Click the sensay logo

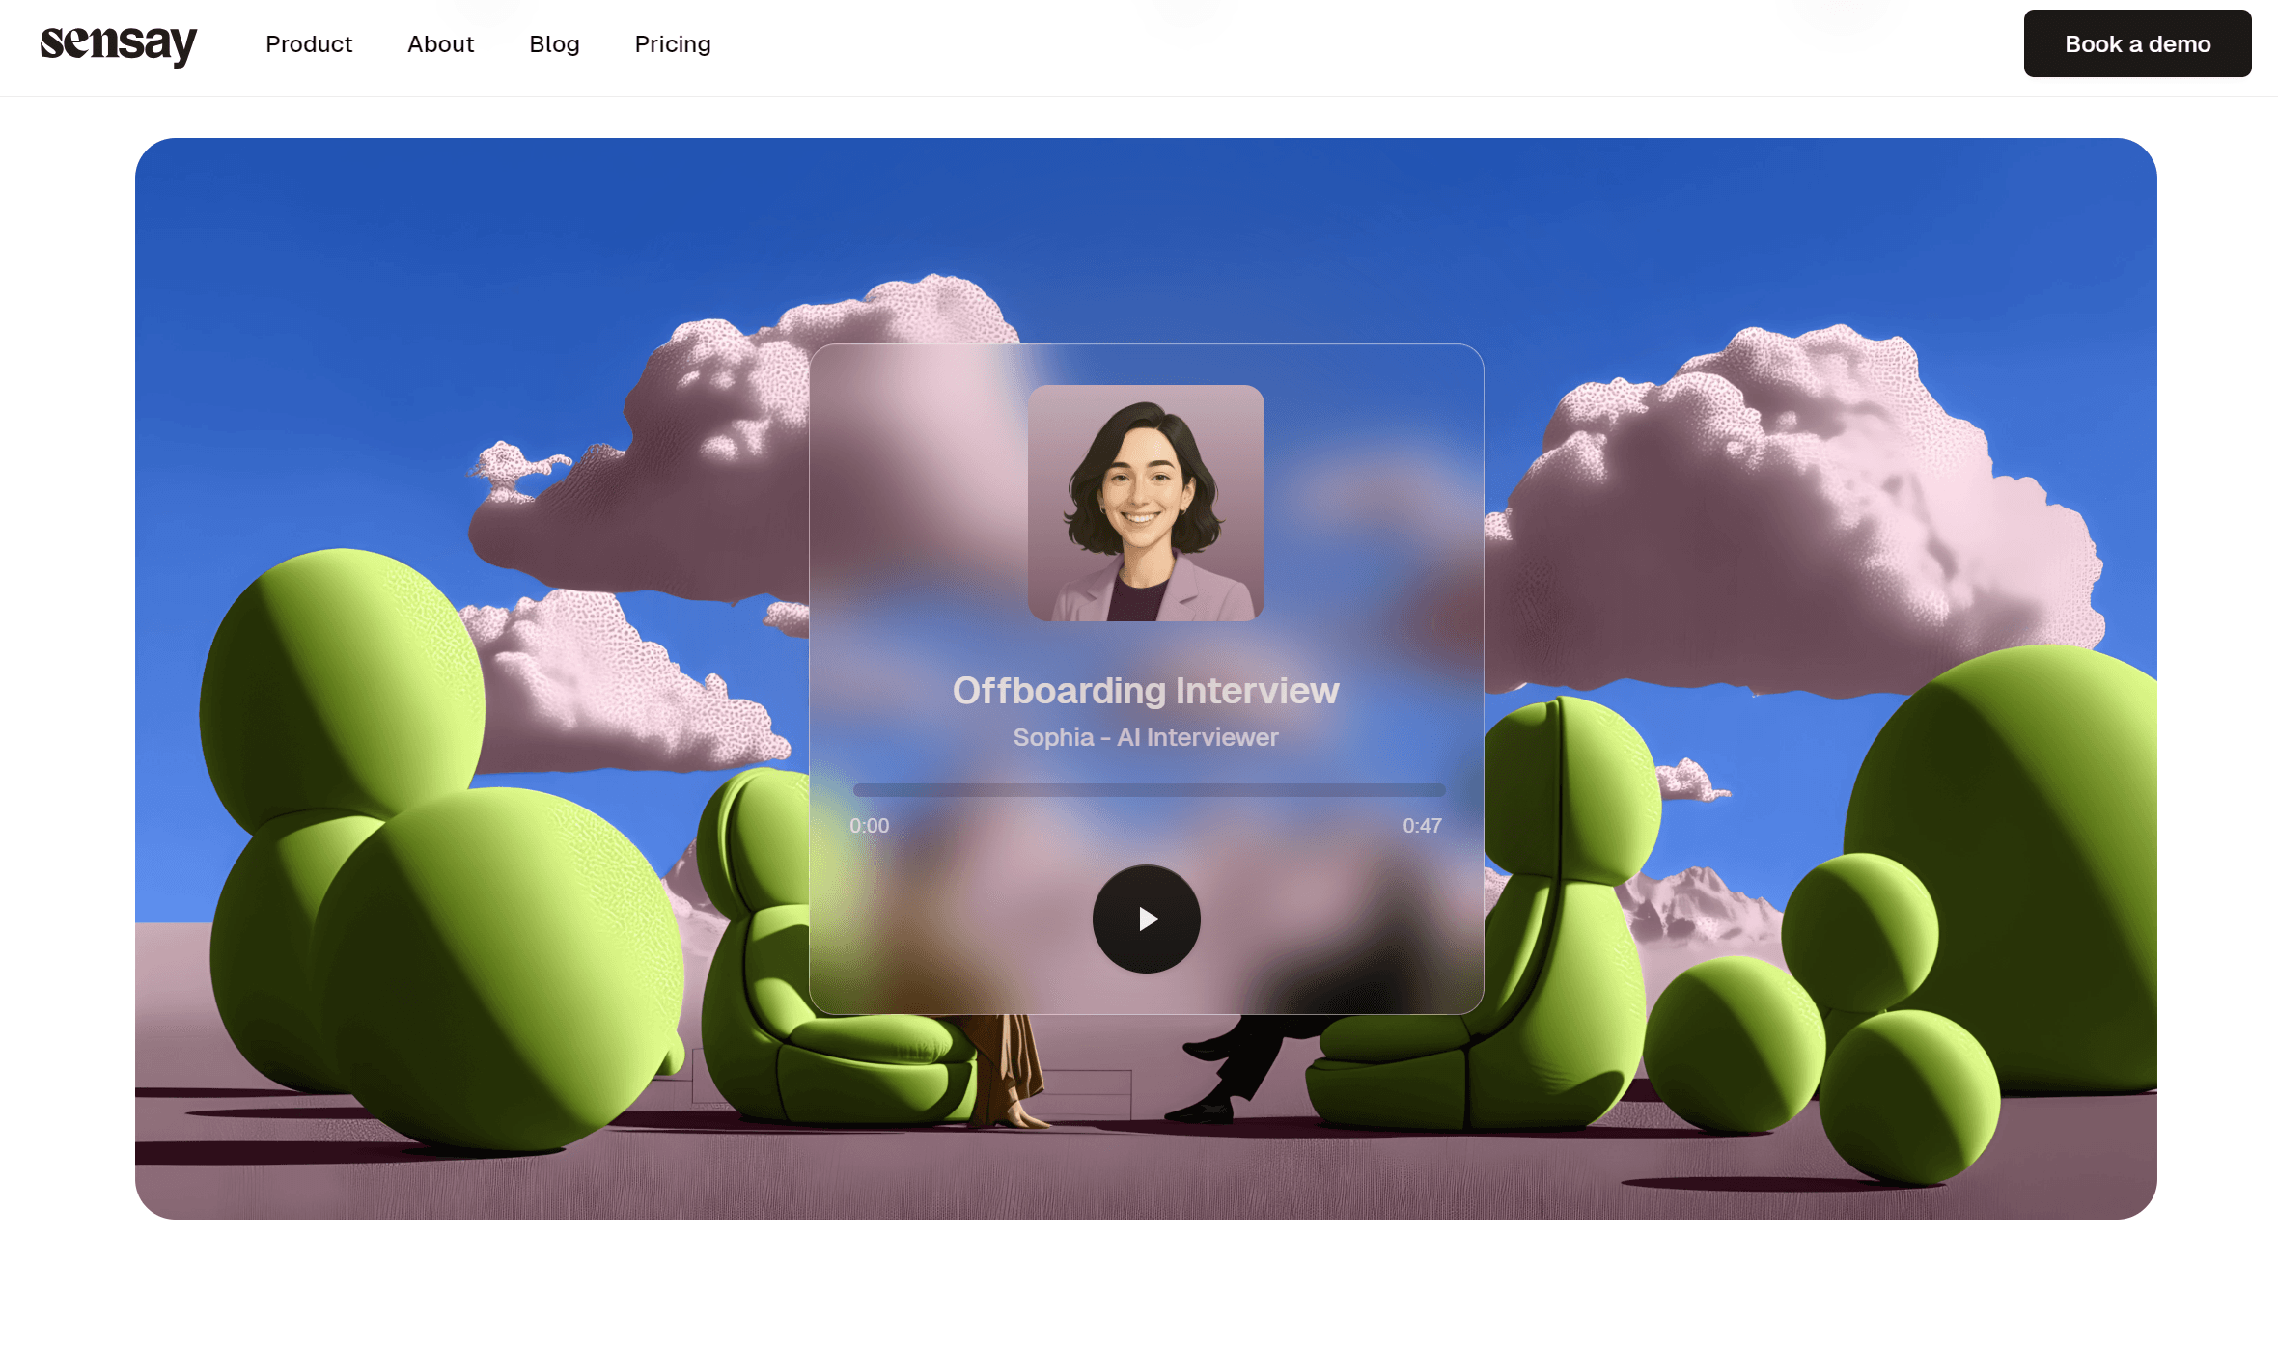pos(118,44)
